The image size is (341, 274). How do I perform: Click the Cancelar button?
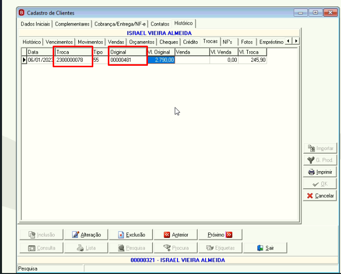(x=320, y=196)
